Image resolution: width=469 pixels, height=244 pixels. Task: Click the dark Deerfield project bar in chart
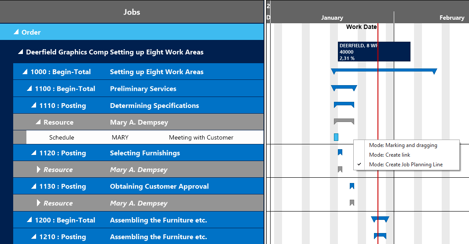tap(374, 51)
